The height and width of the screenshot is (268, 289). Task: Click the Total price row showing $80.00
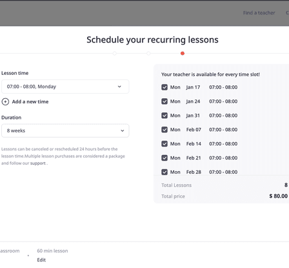click(224, 196)
